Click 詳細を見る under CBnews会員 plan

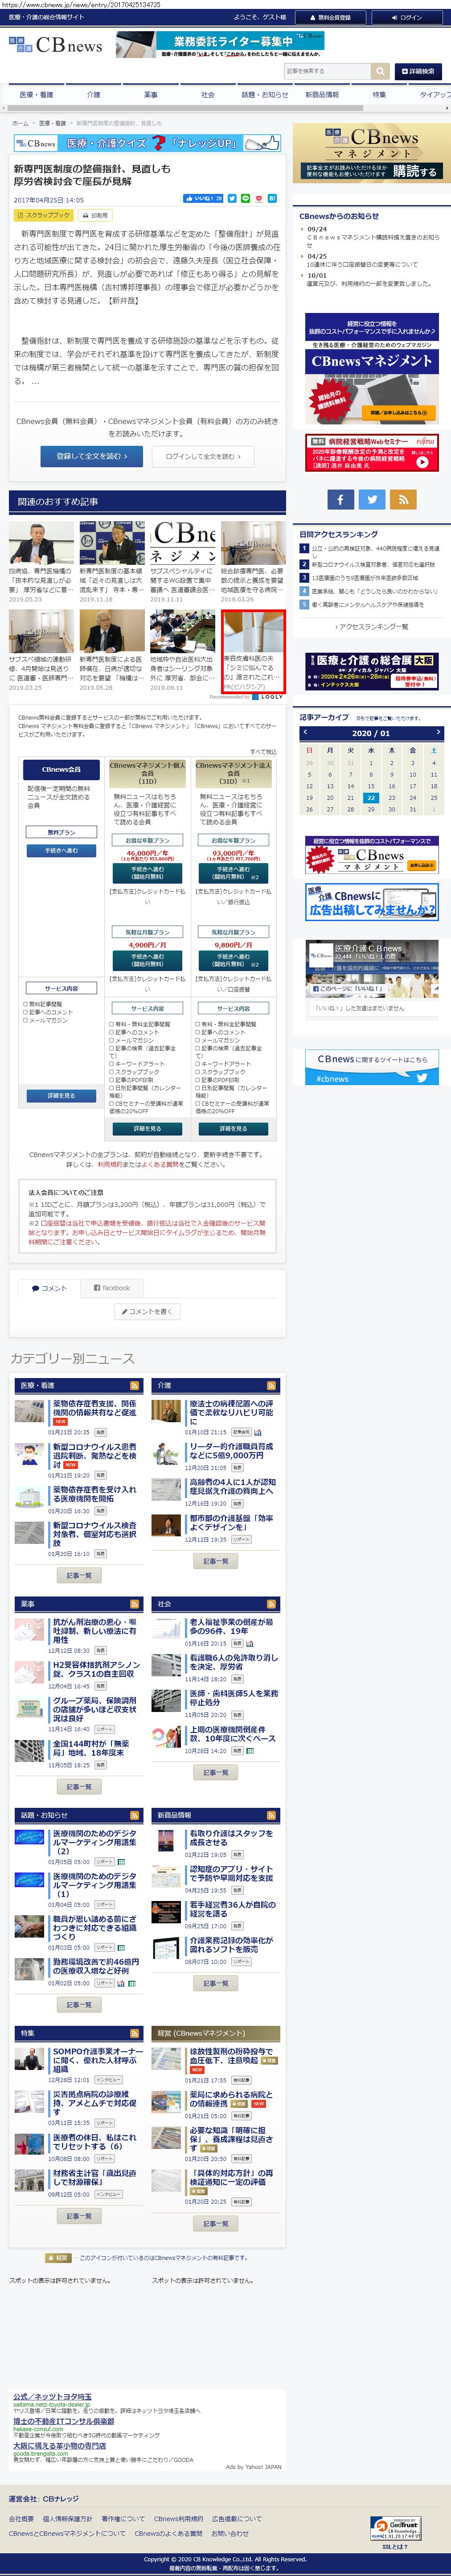[61, 1096]
